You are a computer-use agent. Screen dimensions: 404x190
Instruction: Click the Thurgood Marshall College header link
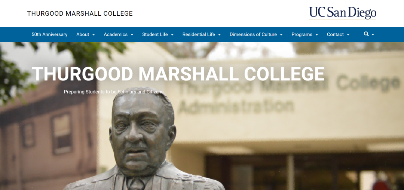point(80,13)
